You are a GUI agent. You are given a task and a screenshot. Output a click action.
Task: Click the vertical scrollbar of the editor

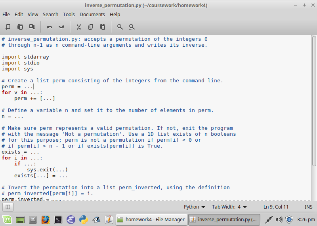click(x=314, y=101)
